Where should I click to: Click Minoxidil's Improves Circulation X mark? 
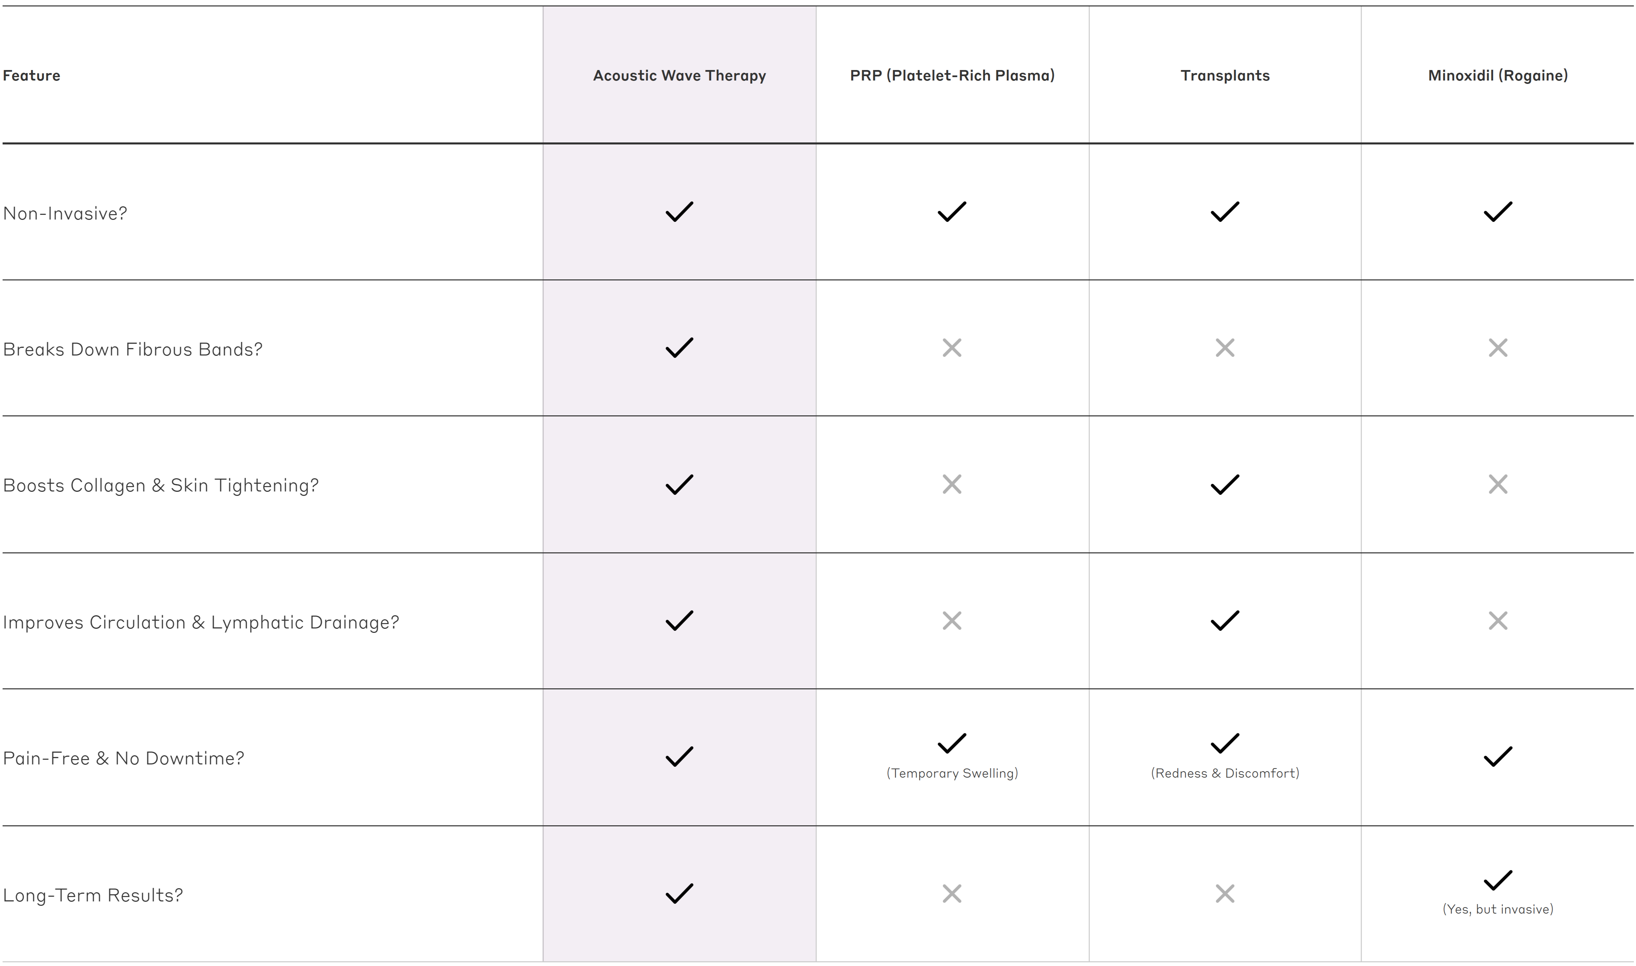tap(1497, 621)
